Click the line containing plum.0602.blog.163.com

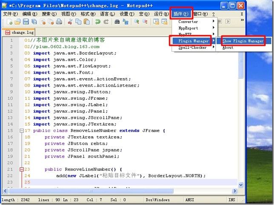point(62,47)
